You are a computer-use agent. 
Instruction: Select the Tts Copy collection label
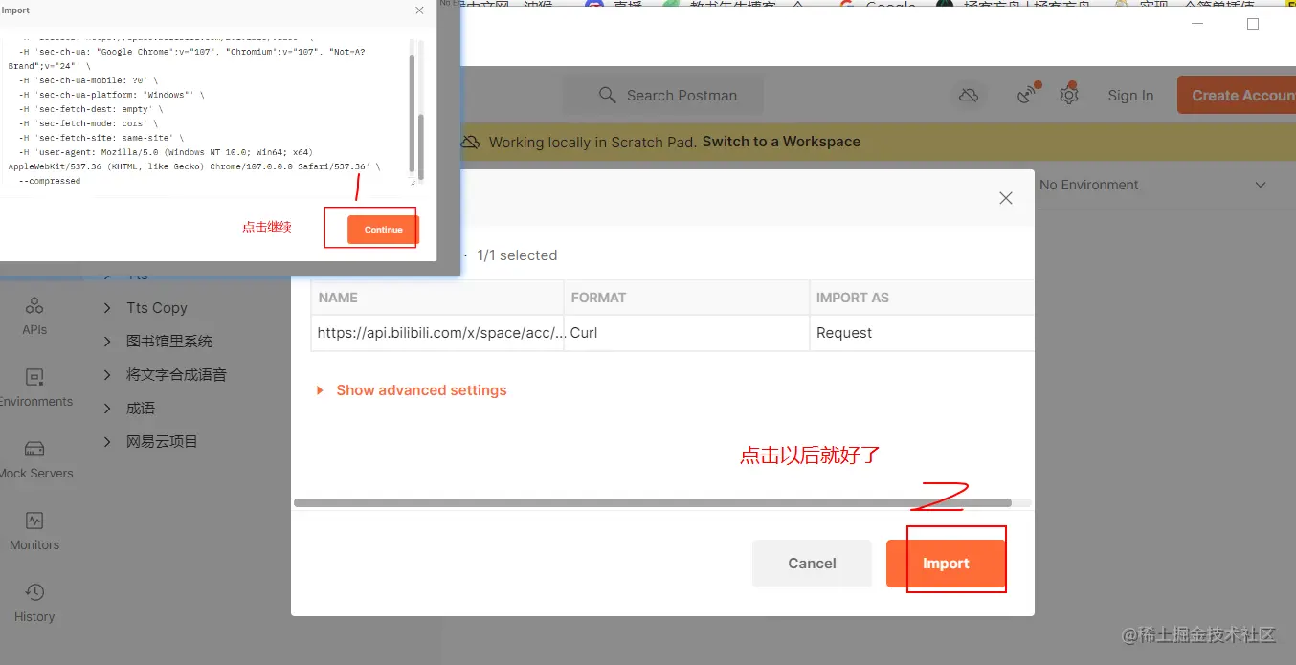(x=157, y=308)
